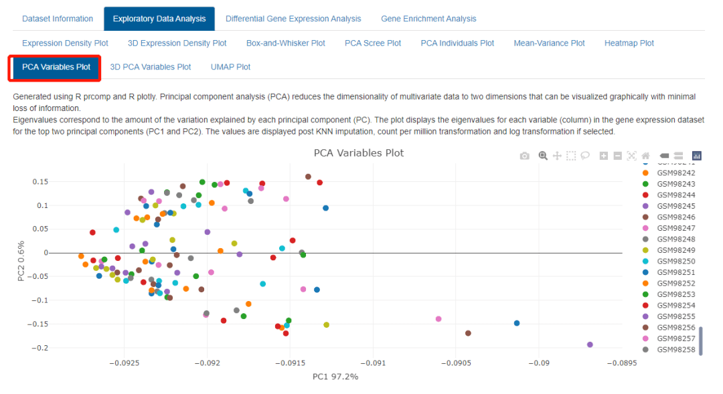The image size is (723, 394).
Task: Click the legend scrollbar thumb
Action: 701,341
